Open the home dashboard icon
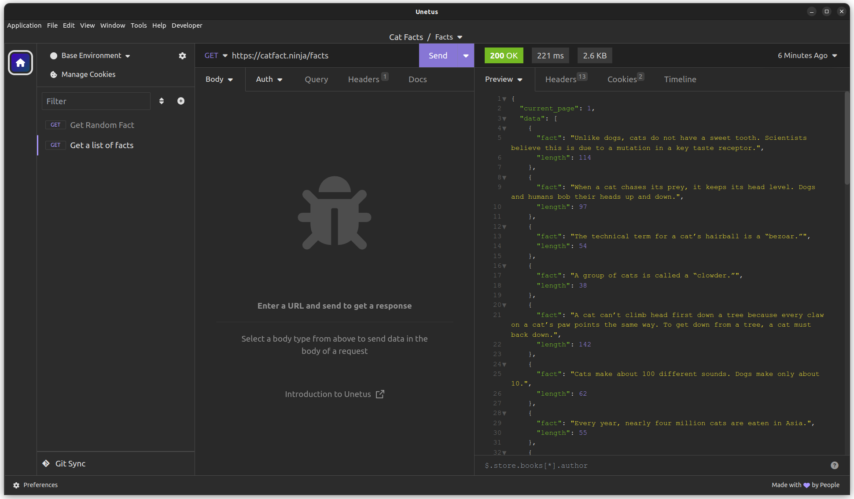Viewport: 854px width, 499px height. [x=20, y=63]
